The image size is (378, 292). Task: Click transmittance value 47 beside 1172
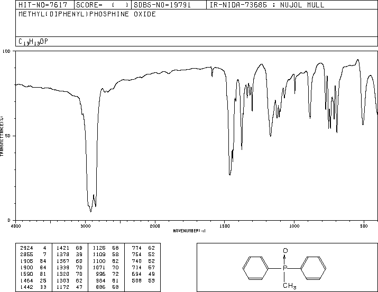[79, 287]
